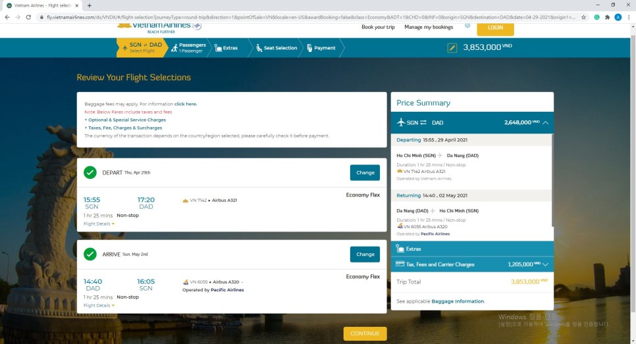Click the site lock icon in the address bar
The height and width of the screenshot is (344, 636).
(41, 17)
